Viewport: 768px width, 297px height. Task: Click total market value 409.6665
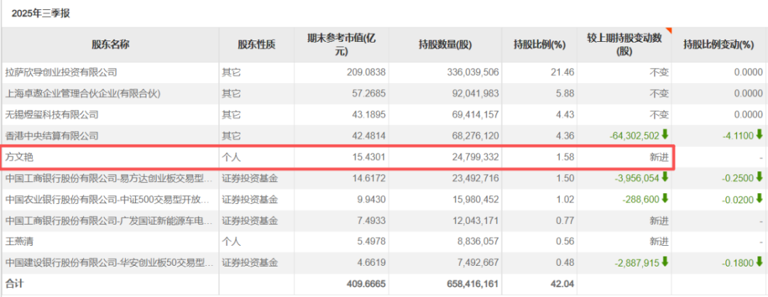pyautogui.click(x=368, y=283)
